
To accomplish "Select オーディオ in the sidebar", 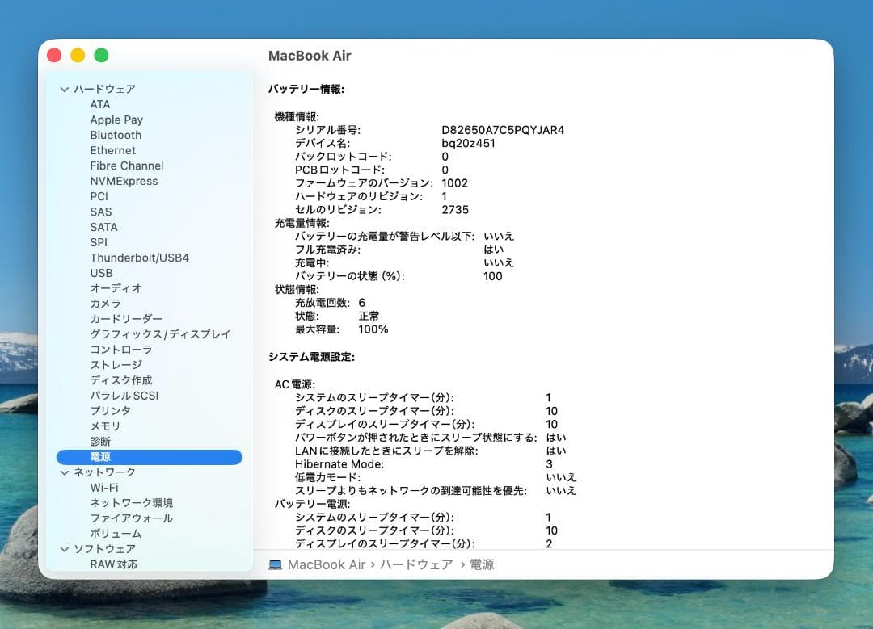I will [x=116, y=288].
